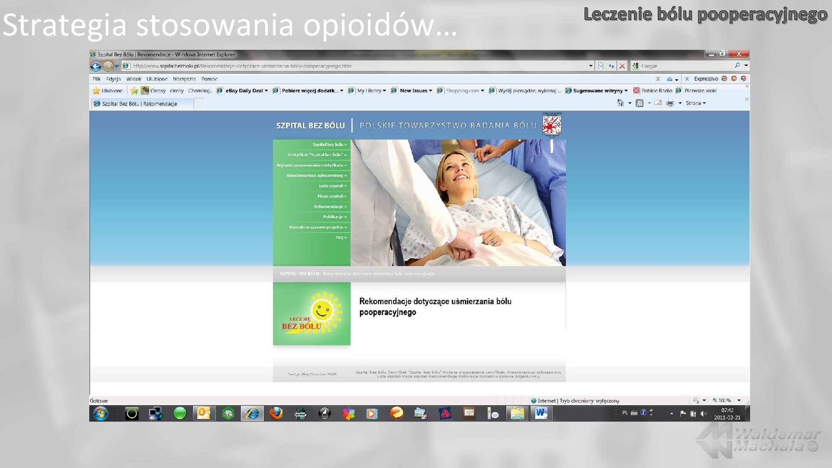This screenshot has width=832, height=468.
Task: Click the browser Back arrow button
Action: pos(96,66)
